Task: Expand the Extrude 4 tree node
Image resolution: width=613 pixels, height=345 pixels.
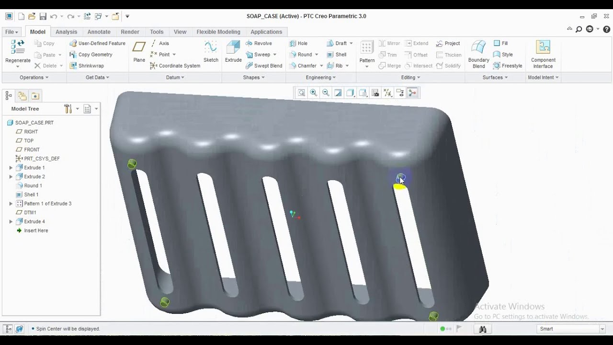Action: pyautogui.click(x=11, y=221)
